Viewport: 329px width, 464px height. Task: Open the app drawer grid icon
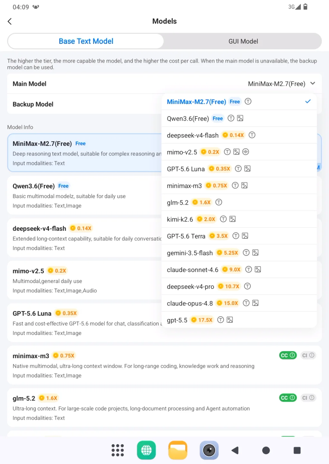point(117,450)
